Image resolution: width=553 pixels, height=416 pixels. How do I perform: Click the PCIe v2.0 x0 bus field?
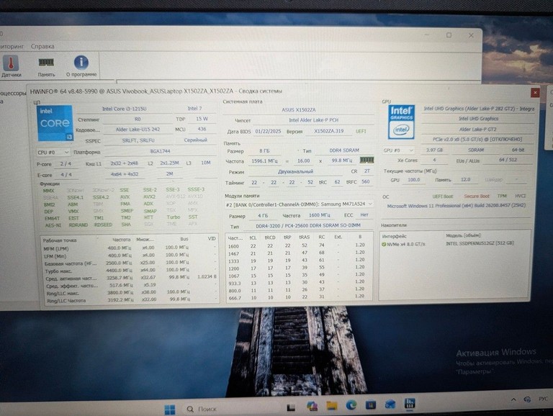point(477,139)
